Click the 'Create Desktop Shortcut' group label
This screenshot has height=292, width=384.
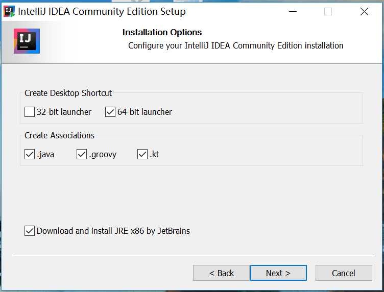tap(68, 93)
